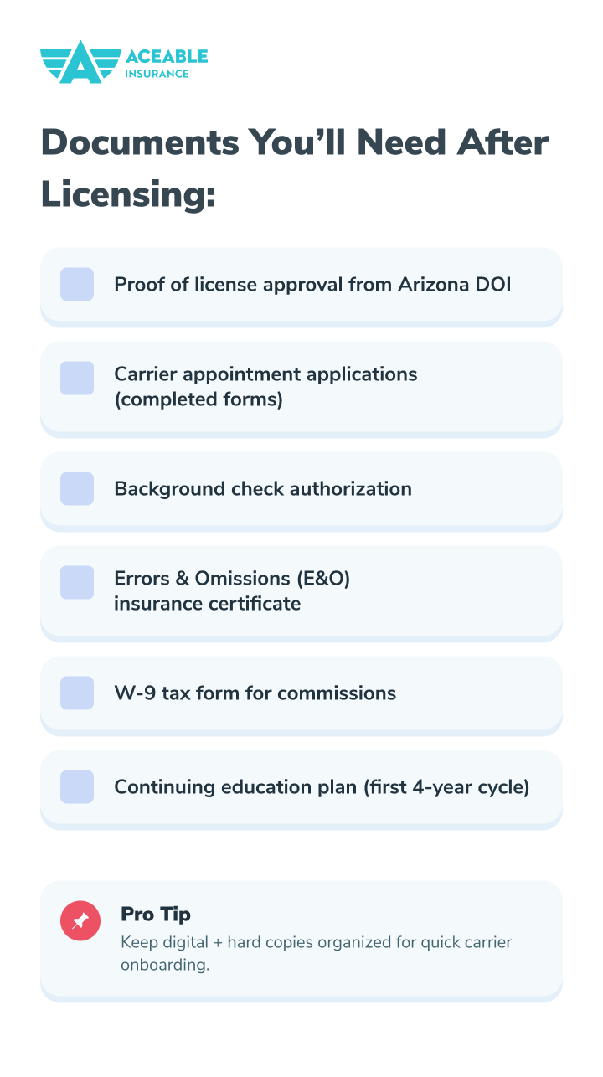Screen dimensions: 603x1077
Task: Select the Documents You'll Need After Licensing heading
Action: coord(294,167)
